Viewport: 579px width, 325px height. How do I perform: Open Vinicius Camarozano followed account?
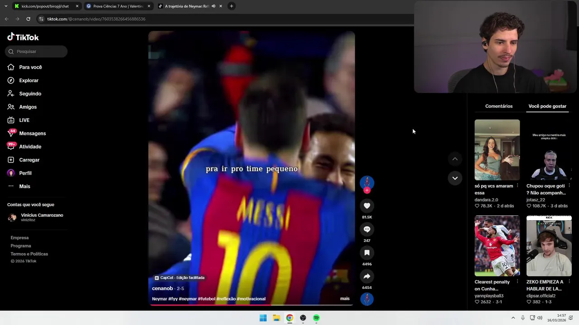(x=36, y=218)
